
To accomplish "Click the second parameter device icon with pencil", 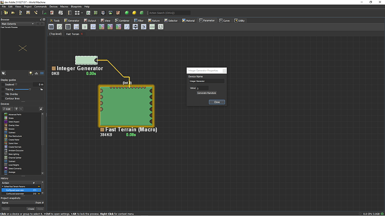I will [x=59, y=27].
